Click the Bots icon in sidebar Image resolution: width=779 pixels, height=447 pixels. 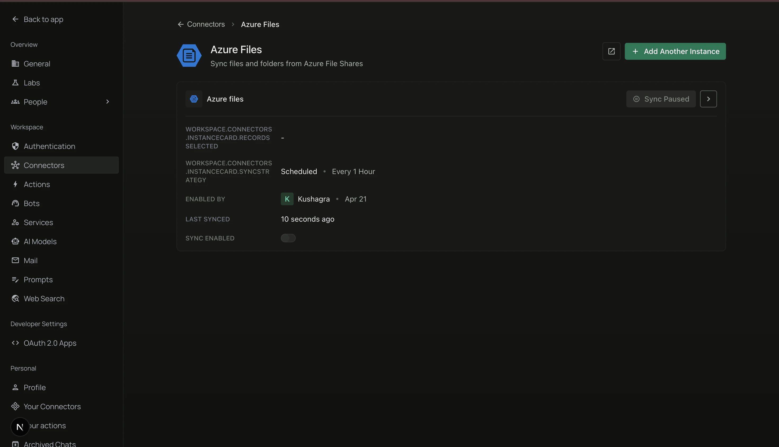(15, 203)
